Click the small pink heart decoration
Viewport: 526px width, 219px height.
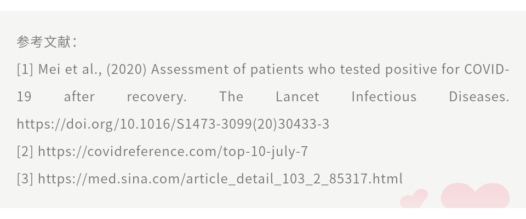pyautogui.click(x=415, y=199)
